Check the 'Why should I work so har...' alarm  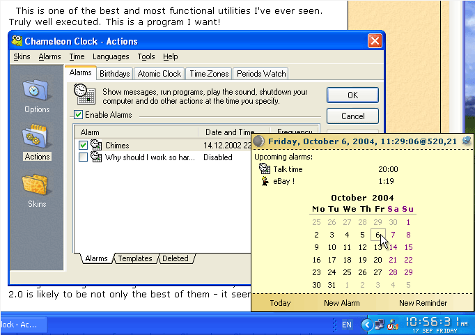[x=84, y=157]
